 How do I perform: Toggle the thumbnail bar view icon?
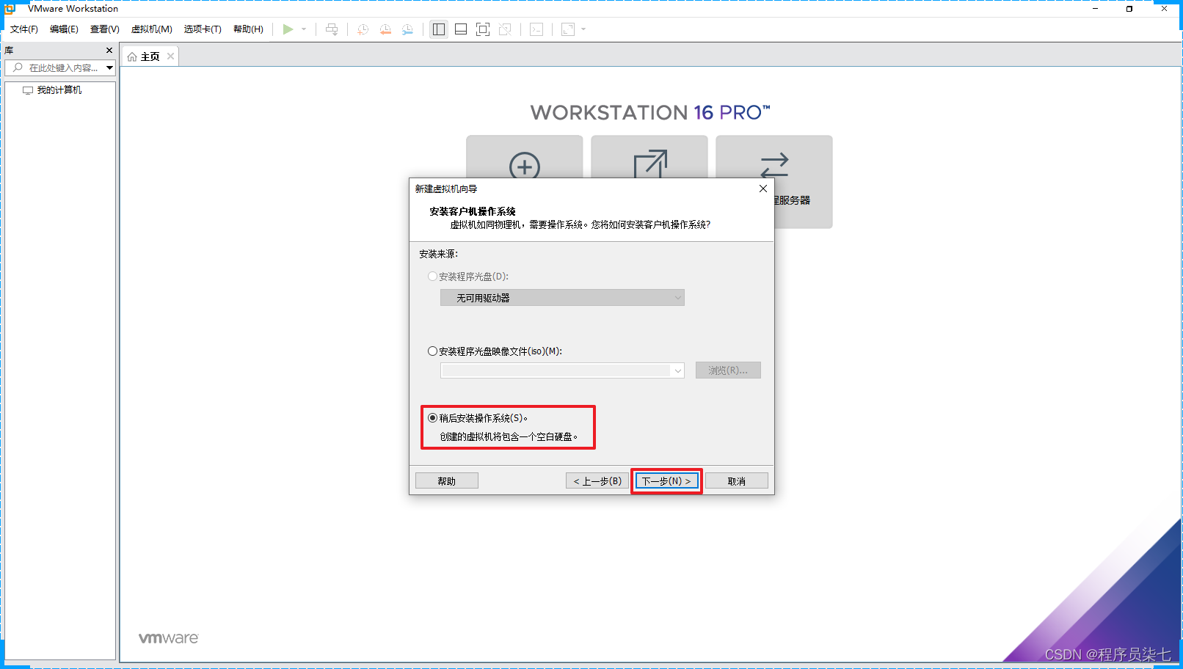tap(461, 29)
